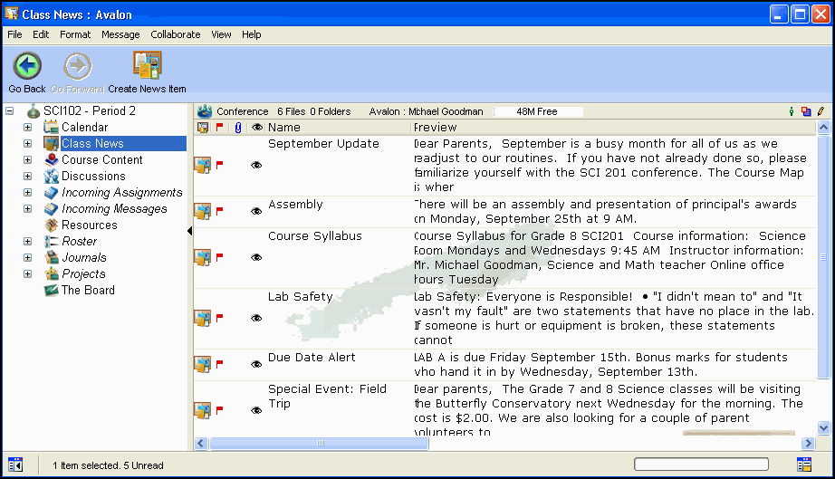The width and height of the screenshot is (835, 479).
Task: Click the Course Content book icon
Action: pos(52,160)
